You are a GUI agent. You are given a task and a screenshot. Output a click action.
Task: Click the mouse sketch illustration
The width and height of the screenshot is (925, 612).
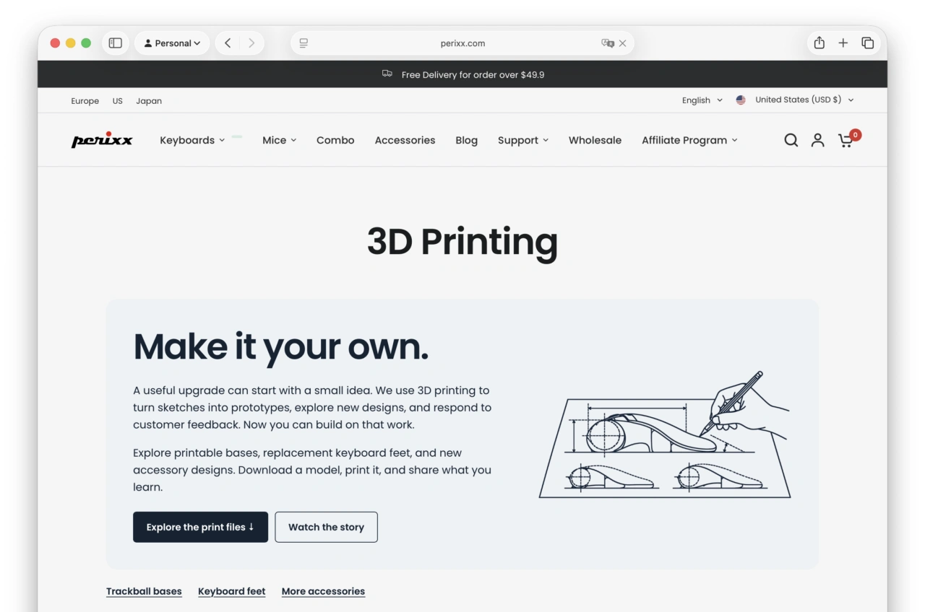[665, 434]
